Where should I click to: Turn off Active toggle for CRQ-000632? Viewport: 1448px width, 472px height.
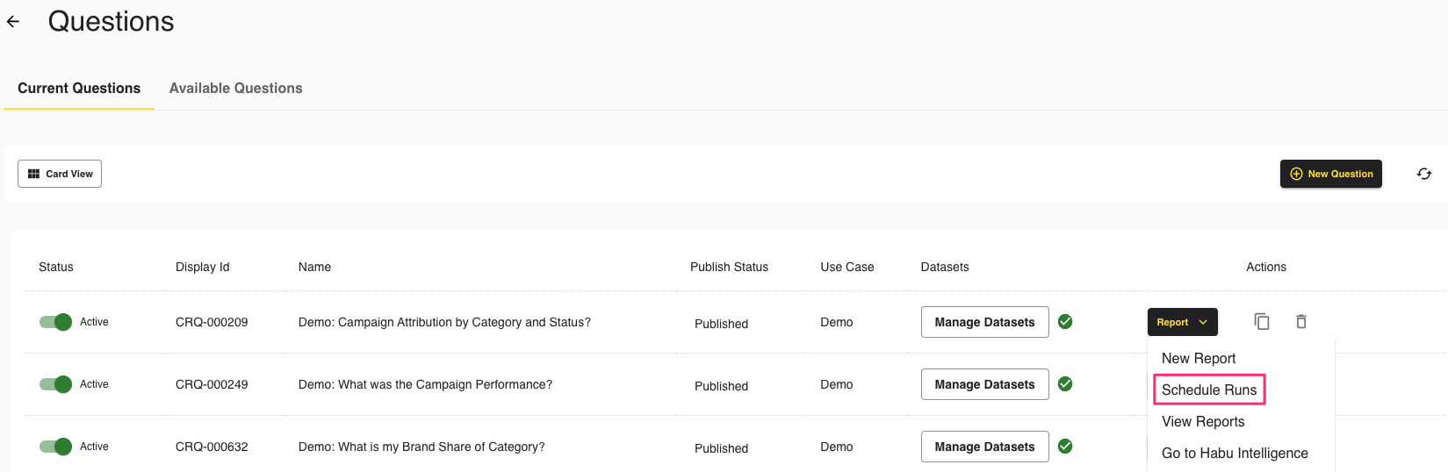55,447
